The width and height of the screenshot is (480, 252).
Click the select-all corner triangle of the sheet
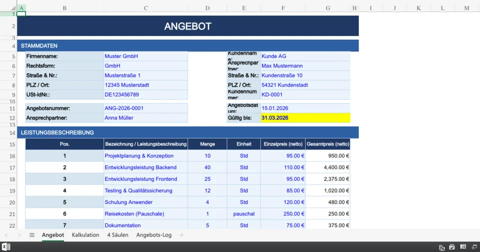point(13,8)
